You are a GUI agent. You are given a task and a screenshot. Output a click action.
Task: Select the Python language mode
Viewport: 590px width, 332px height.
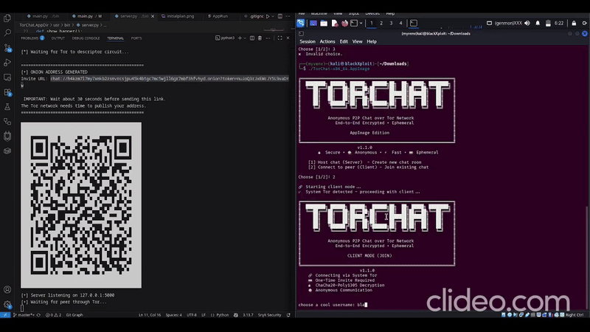pyautogui.click(x=223, y=315)
